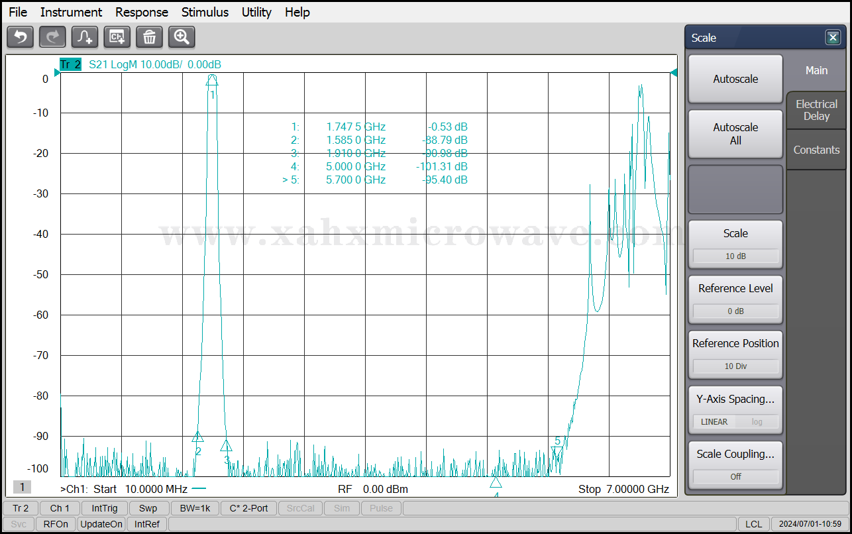This screenshot has height=534, width=852.
Task: Select the Main tab
Action: pos(816,70)
